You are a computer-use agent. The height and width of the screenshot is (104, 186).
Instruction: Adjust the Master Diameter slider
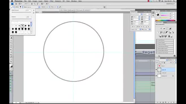pyautogui.click(x=21, y=12)
